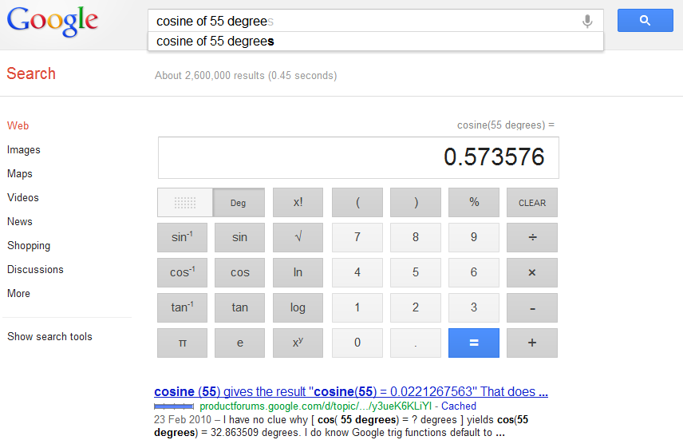The image size is (683, 440).
Task: Click the number 7 key
Action: pos(357,238)
